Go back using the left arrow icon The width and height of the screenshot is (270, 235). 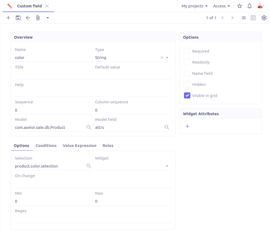(28, 18)
